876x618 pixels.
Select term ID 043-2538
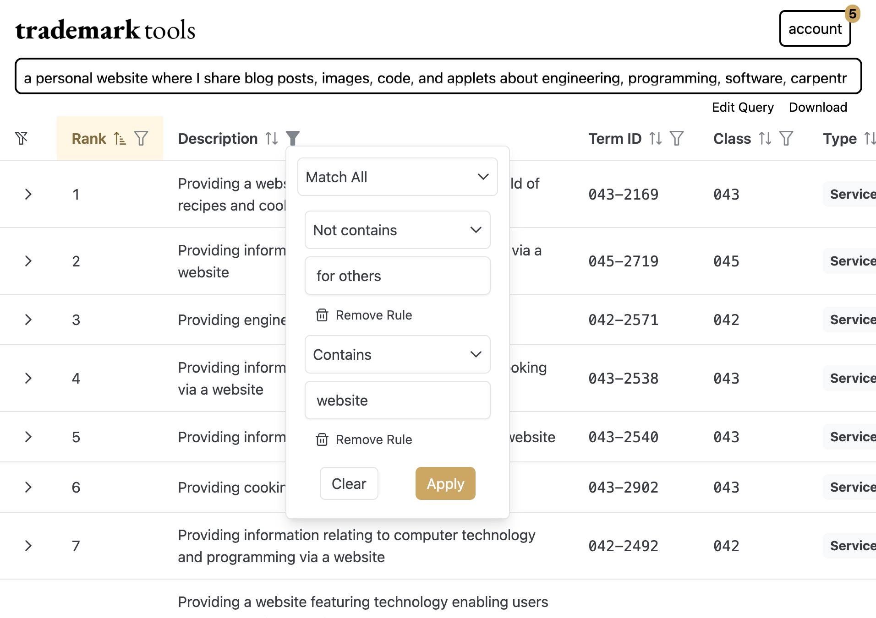coord(624,378)
